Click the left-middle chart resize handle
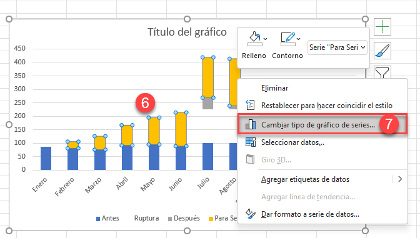420x238 pixels. point(9,125)
